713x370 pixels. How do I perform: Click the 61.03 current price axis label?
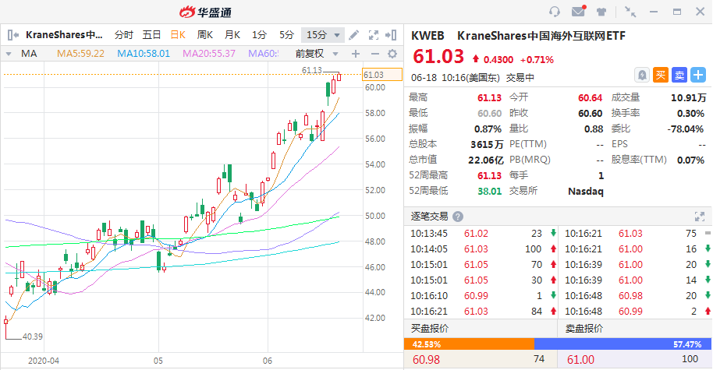click(x=382, y=75)
